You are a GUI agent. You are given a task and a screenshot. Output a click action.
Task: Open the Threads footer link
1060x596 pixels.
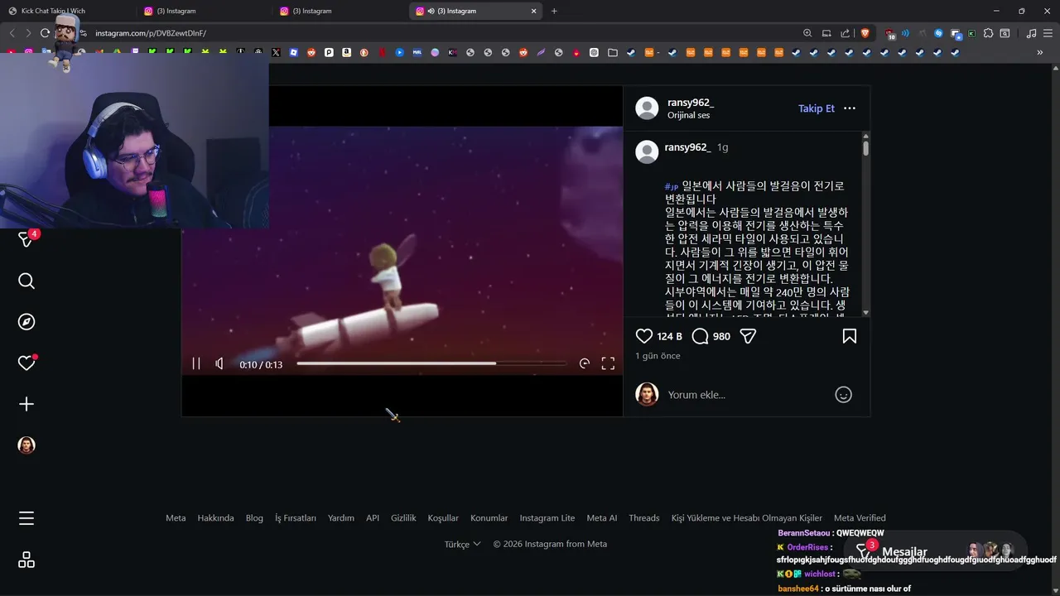pyautogui.click(x=643, y=518)
